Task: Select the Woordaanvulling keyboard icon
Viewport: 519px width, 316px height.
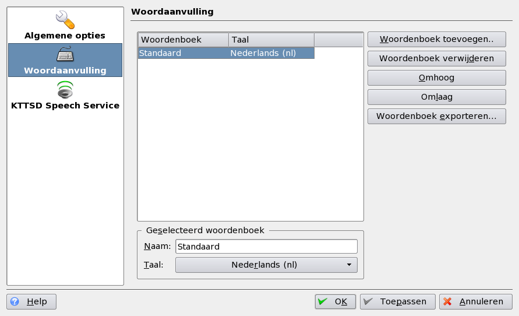Action: (x=65, y=55)
